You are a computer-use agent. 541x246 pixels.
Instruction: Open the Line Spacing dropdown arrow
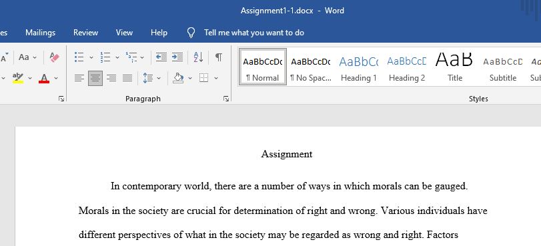pyautogui.click(x=159, y=78)
